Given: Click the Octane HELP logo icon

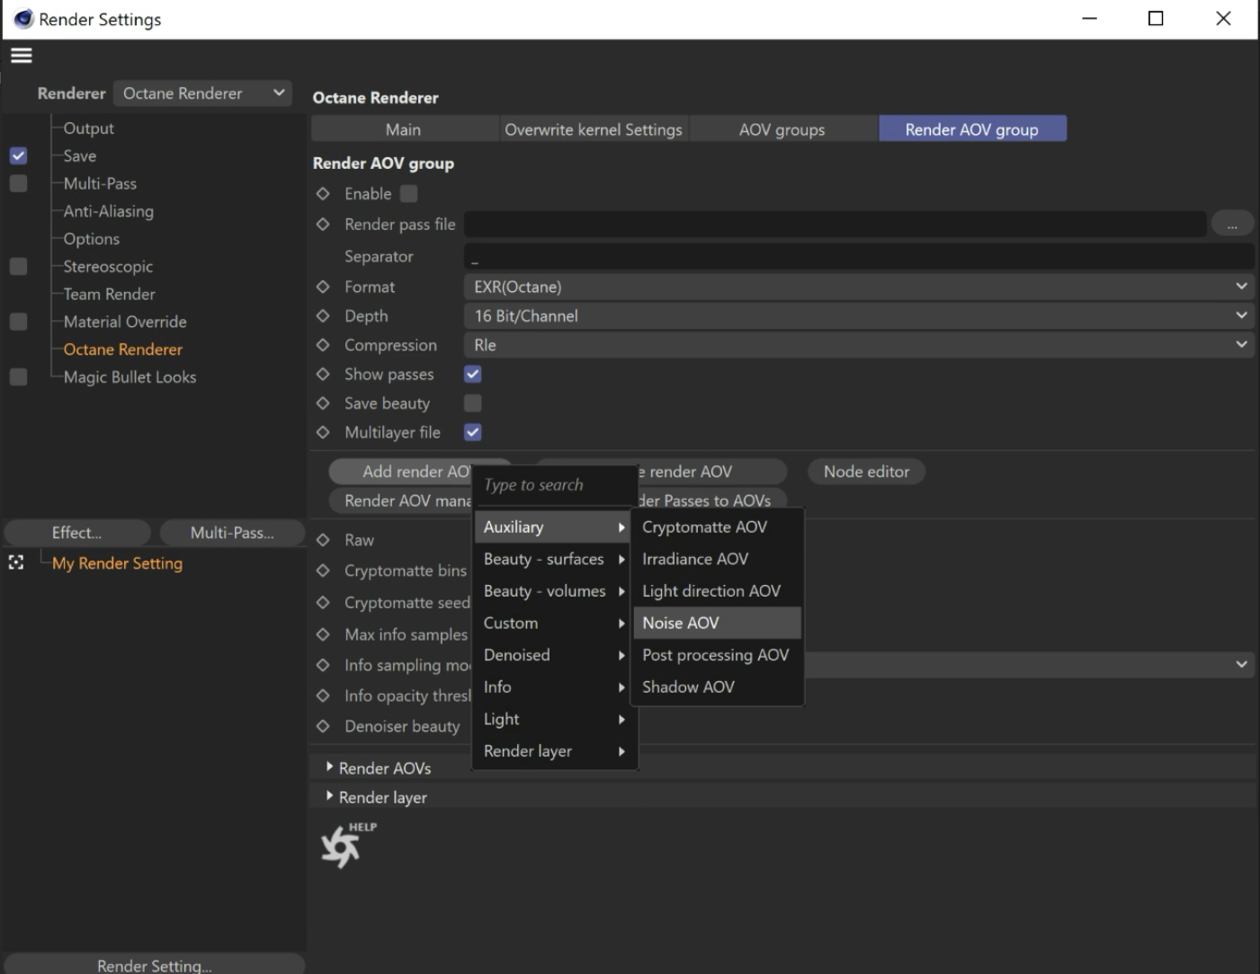Looking at the screenshot, I should (x=347, y=845).
